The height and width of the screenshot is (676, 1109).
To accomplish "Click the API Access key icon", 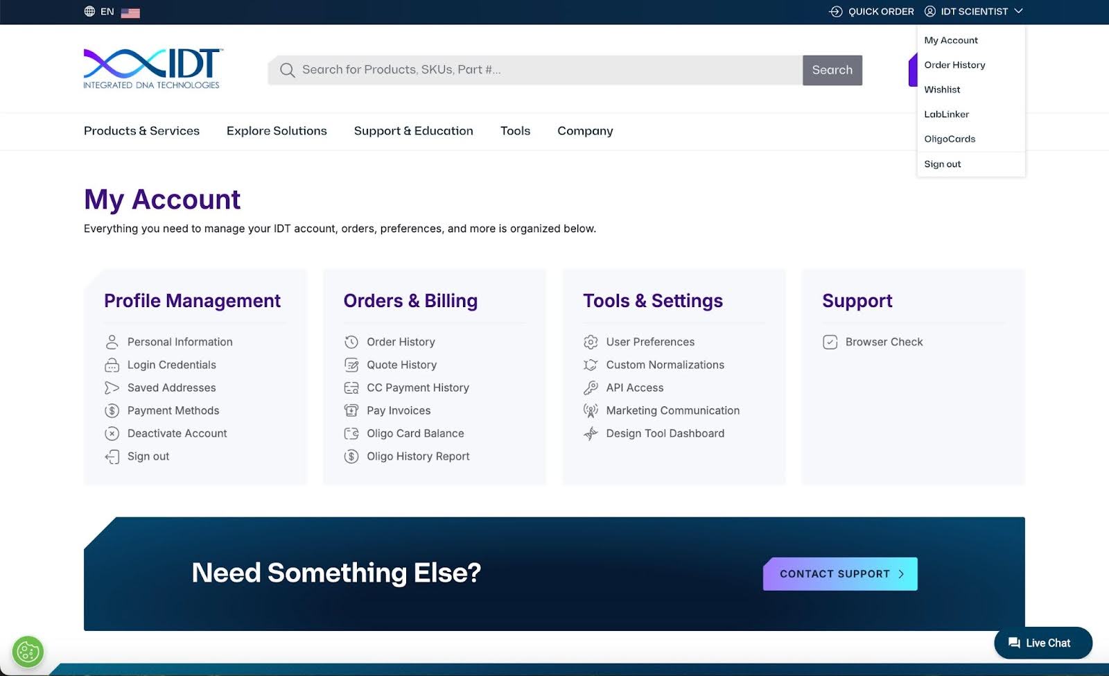I will 591,388.
